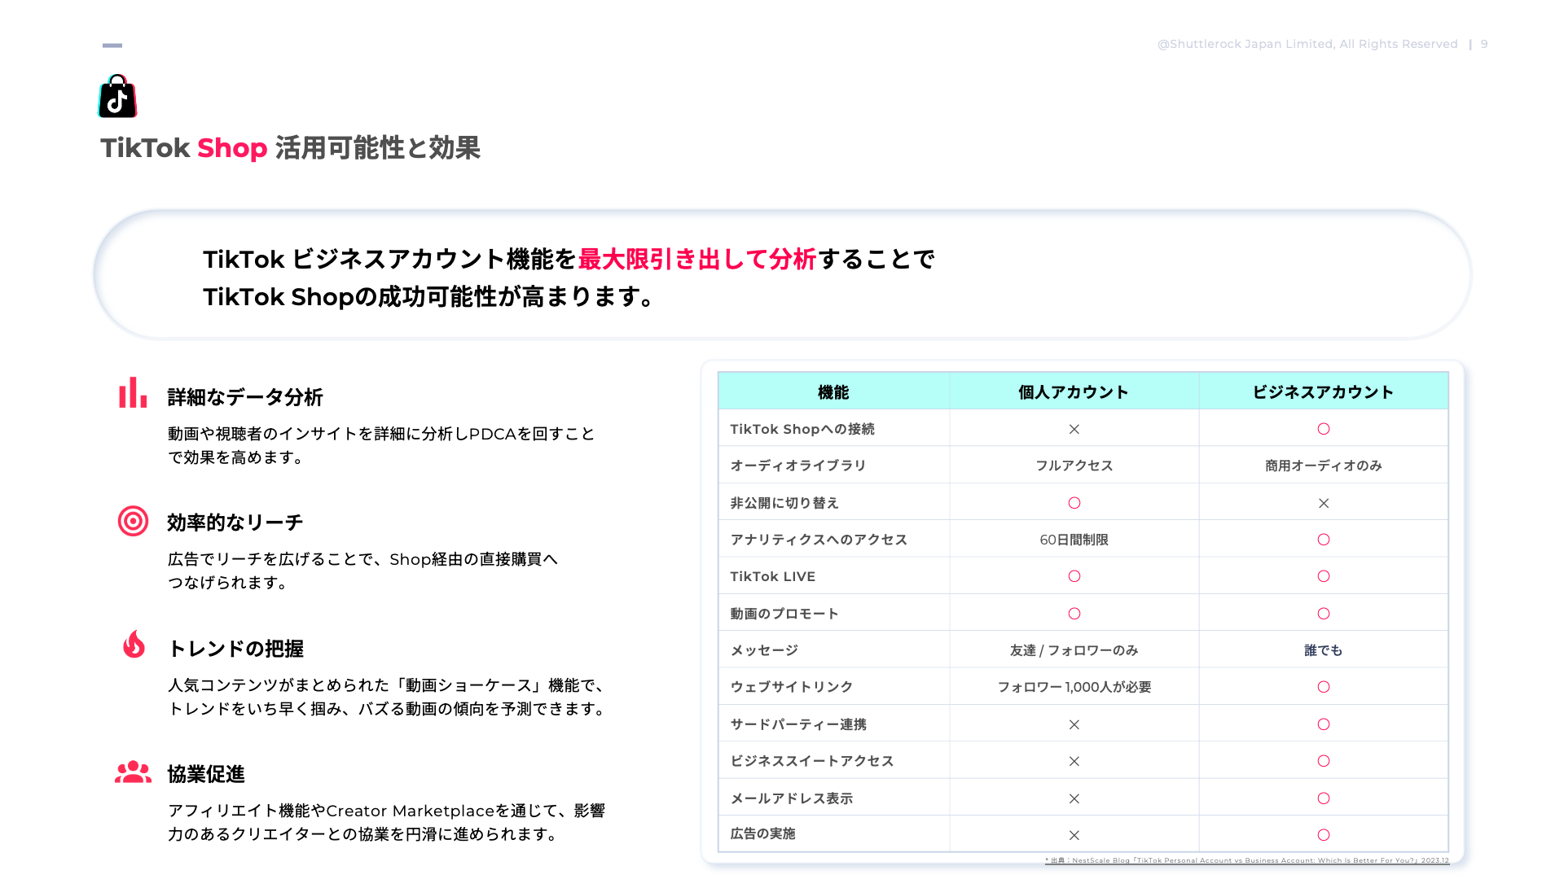Click the TikTok Shopの成功可能性が高まります sentence
The width and height of the screenshot is (1564, 879).
click(x=430, y=297)
